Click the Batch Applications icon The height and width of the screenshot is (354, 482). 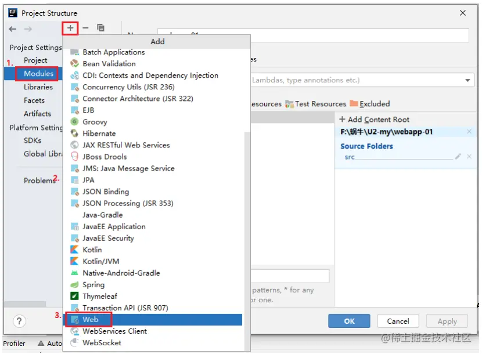(x=75, y=52)
